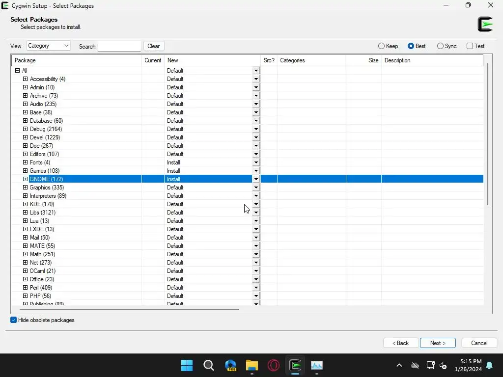Viewport: 503px width, 377px height.
Task: Expand the GNOME (172) category
Action: 26,179
